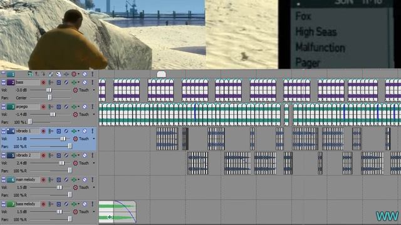Click the up arrow icon on video track 1

pyautogui.click(x=37, y=74)
